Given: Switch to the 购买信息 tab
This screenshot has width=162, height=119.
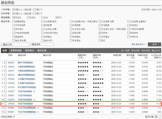Looking at the screenshot, I should click(x=42, y=50).
